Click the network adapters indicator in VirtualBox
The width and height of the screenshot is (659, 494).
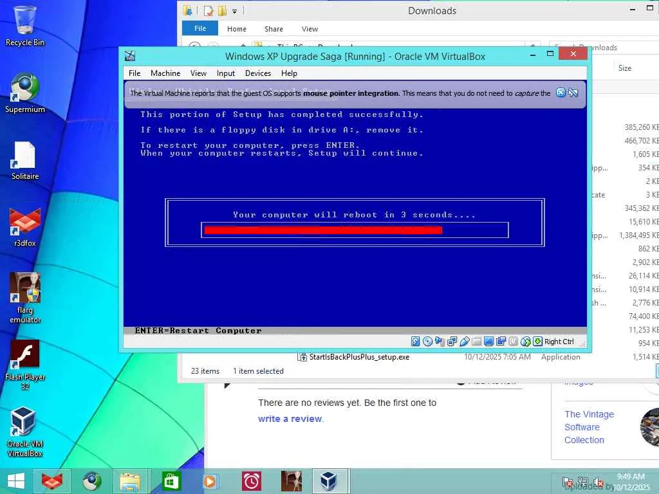[x=452, y=342]
